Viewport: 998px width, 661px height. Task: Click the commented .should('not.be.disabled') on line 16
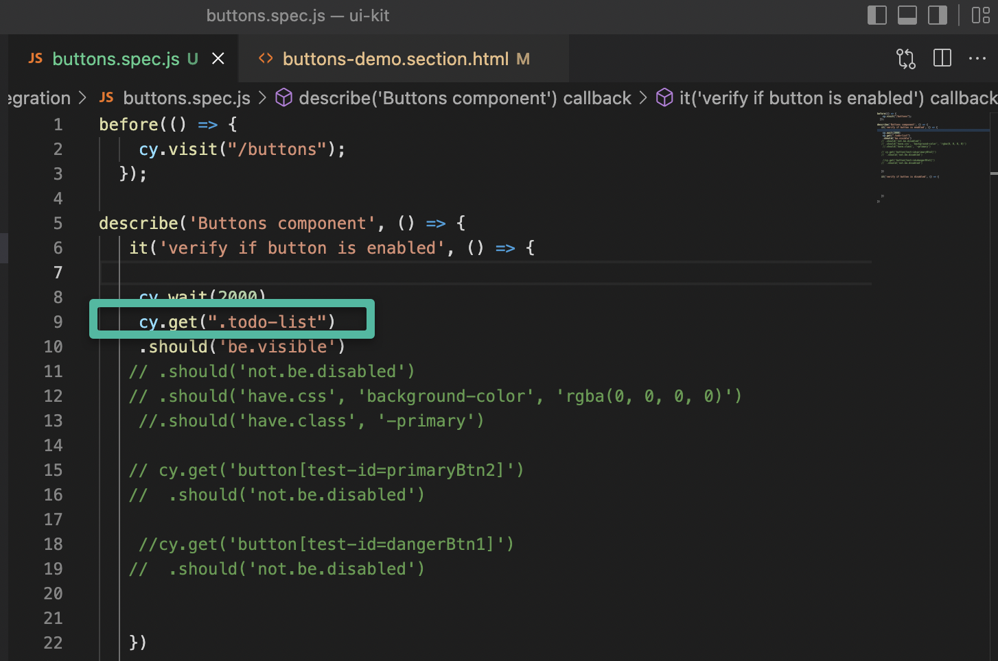[277, 495]
